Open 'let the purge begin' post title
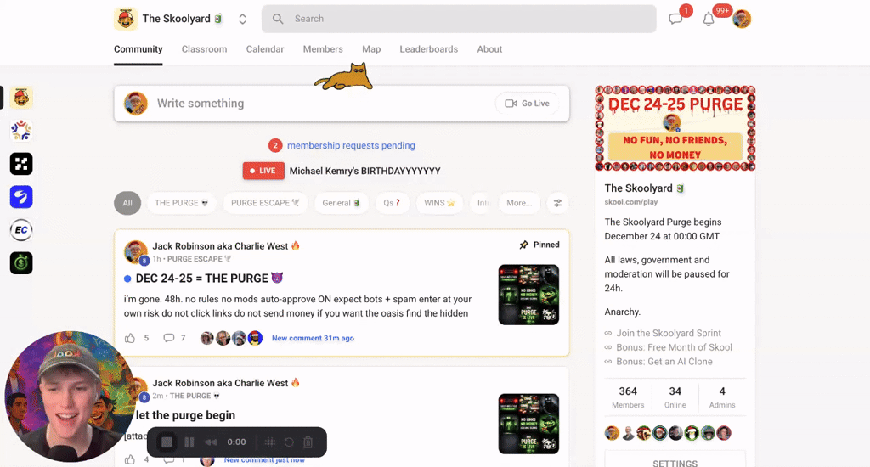Viewport: 870px width, 467px height. pos(185,415)
